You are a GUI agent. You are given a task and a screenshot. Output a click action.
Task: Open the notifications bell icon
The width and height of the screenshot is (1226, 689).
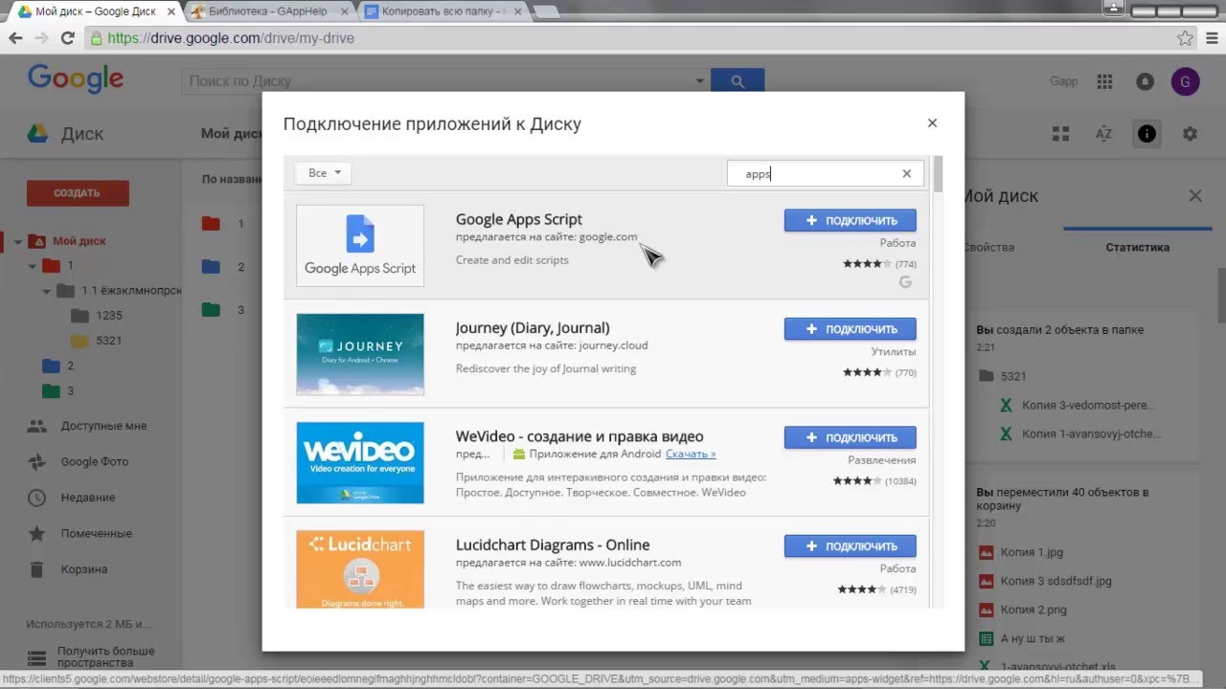[x=1145, y=81]
